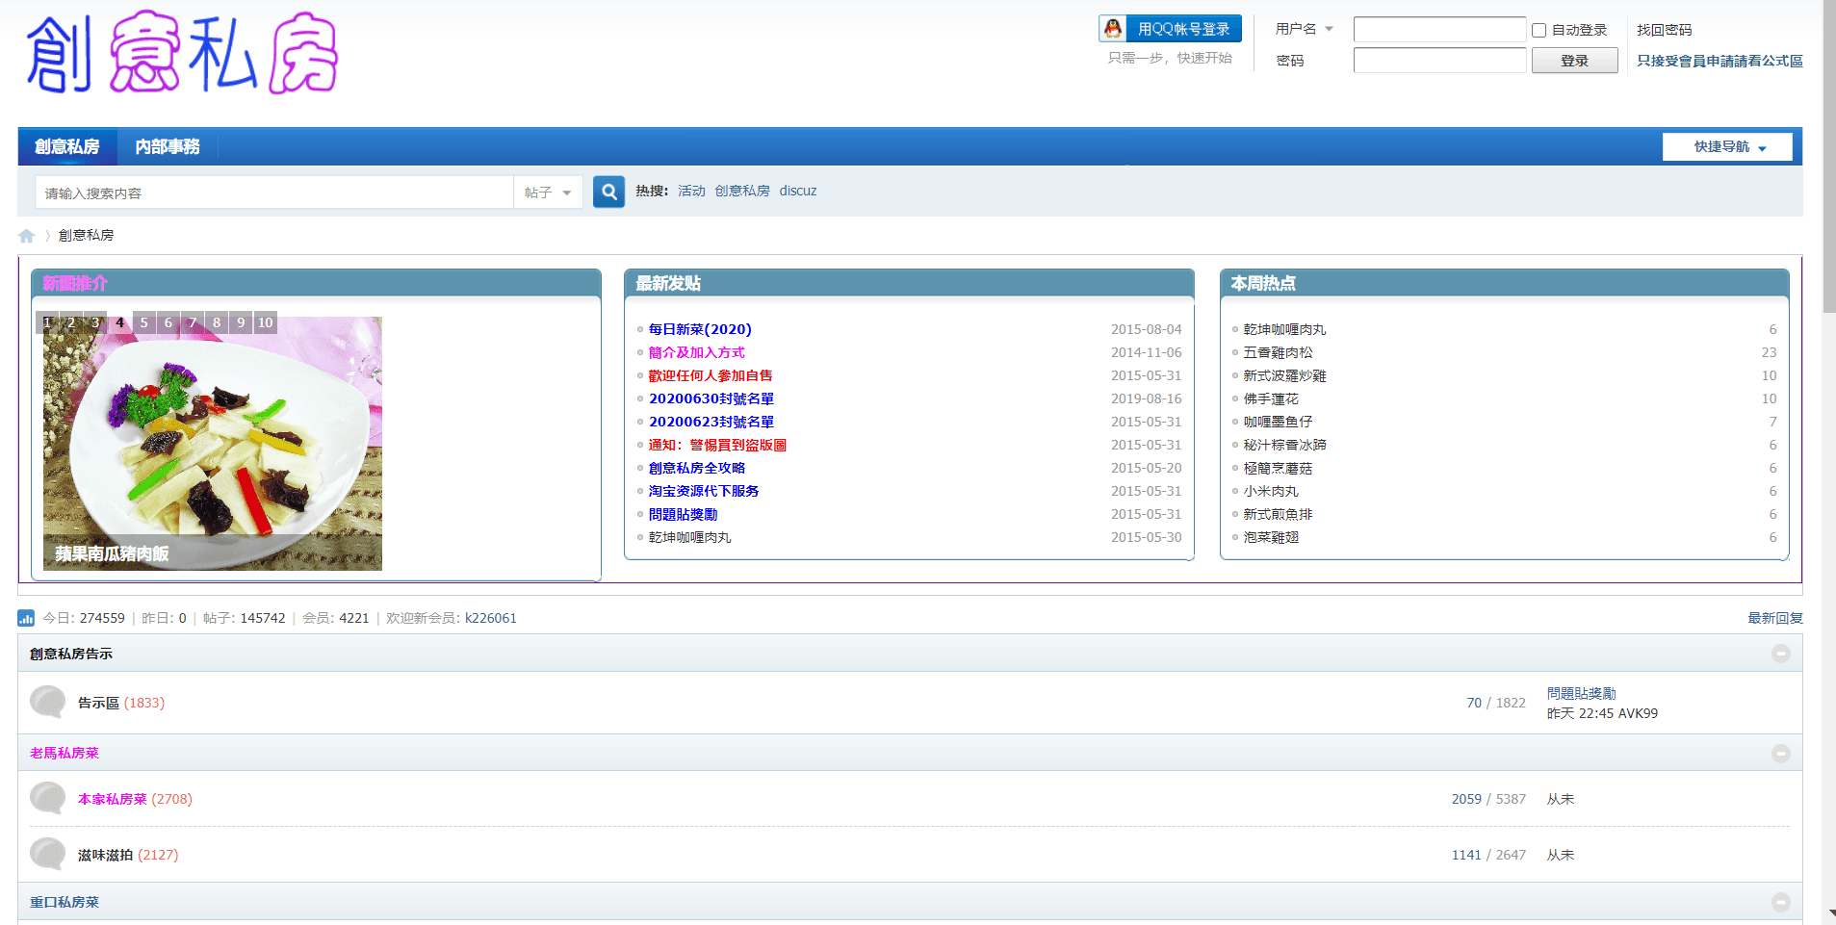Select slide number 5 in slideshow
This screenshot has height=925, width=1836.
[144, 322]
